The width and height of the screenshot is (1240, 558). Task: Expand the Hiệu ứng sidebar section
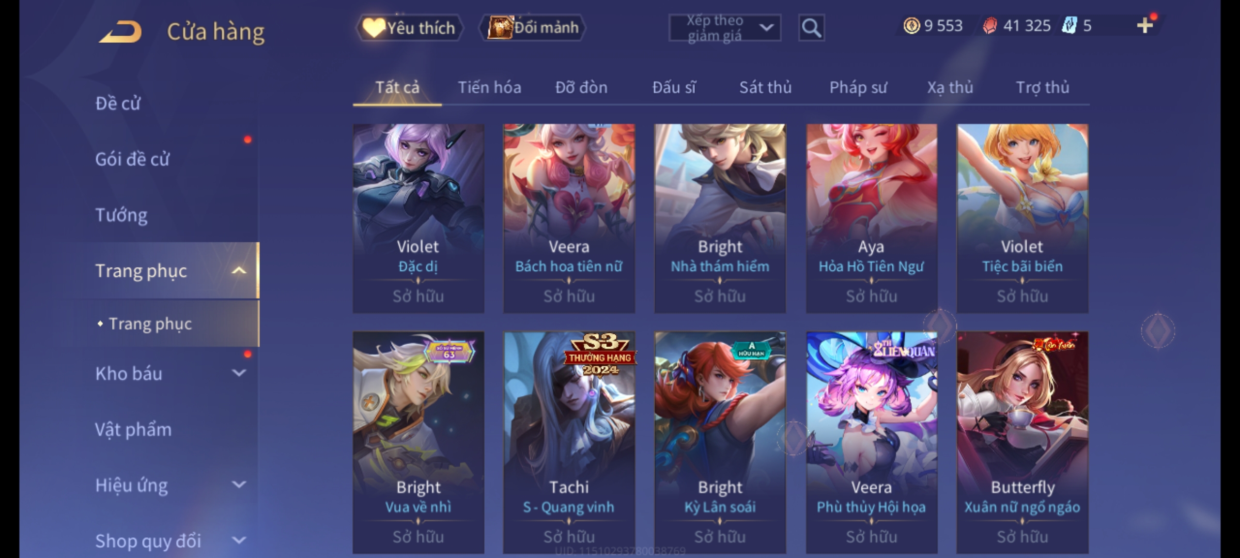(239, 485)
